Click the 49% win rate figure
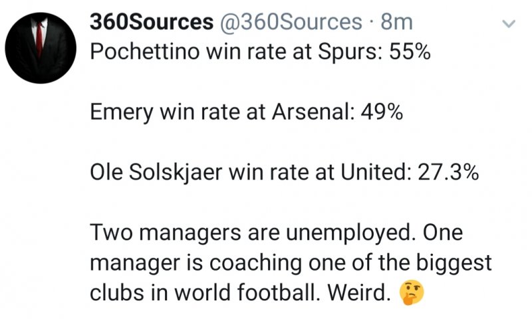Screen dimensions: 532x319 click(382, 112)
